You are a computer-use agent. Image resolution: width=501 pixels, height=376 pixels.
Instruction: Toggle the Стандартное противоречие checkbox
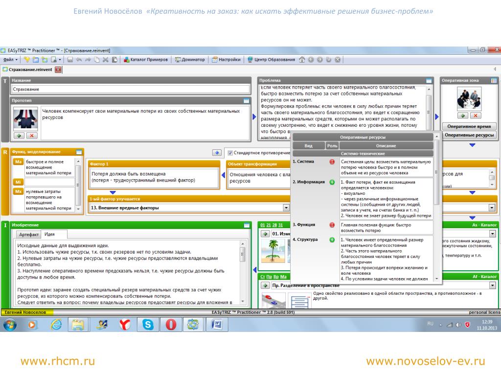(x=230, y=153)
